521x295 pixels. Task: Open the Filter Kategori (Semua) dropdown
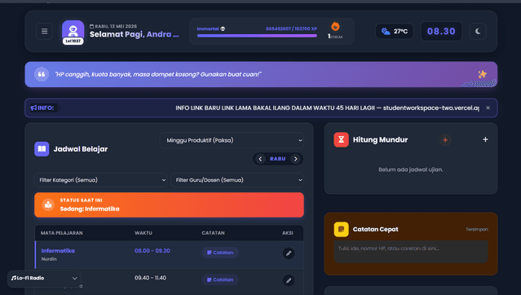coord(100,180)
